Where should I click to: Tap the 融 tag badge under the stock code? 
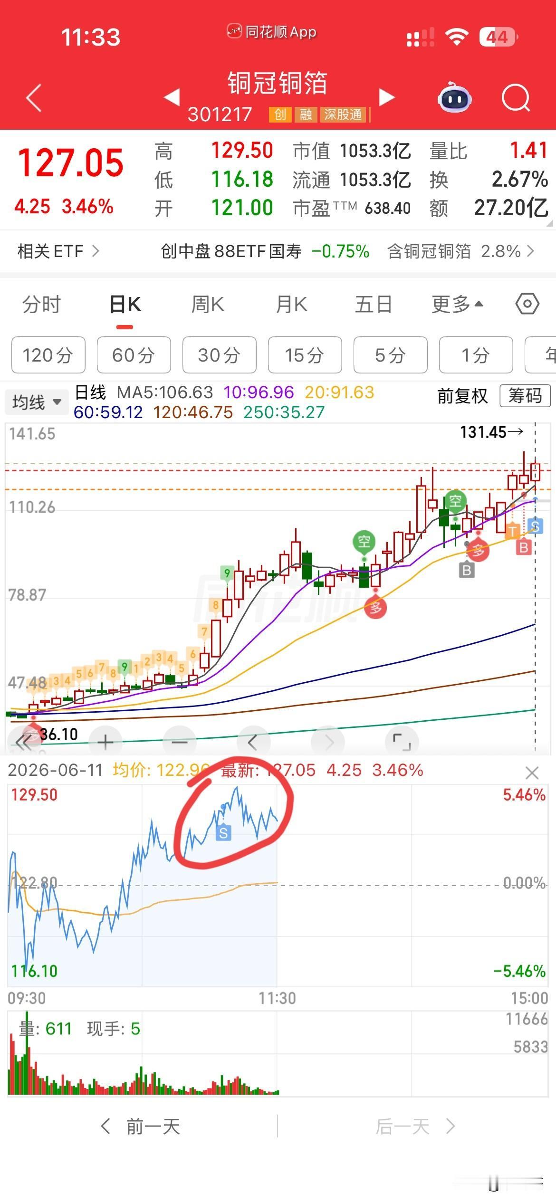pyautogui.click(x=306, y=115)
